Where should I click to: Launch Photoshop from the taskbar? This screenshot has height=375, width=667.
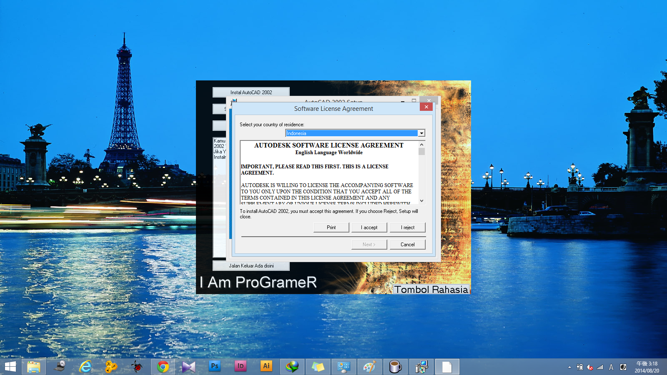pyautogui.click(x=215, y=366)
